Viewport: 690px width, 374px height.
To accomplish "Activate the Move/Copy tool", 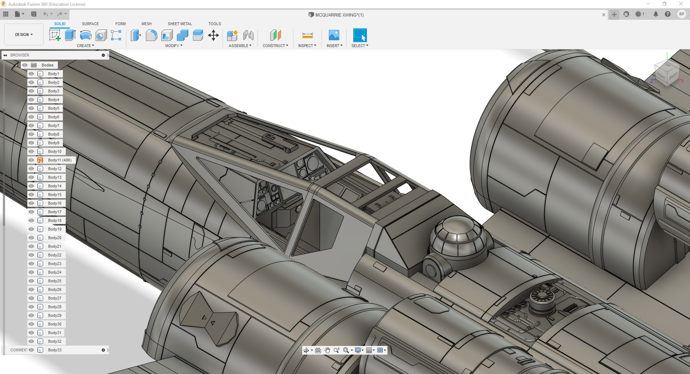I will coord(213,35).
